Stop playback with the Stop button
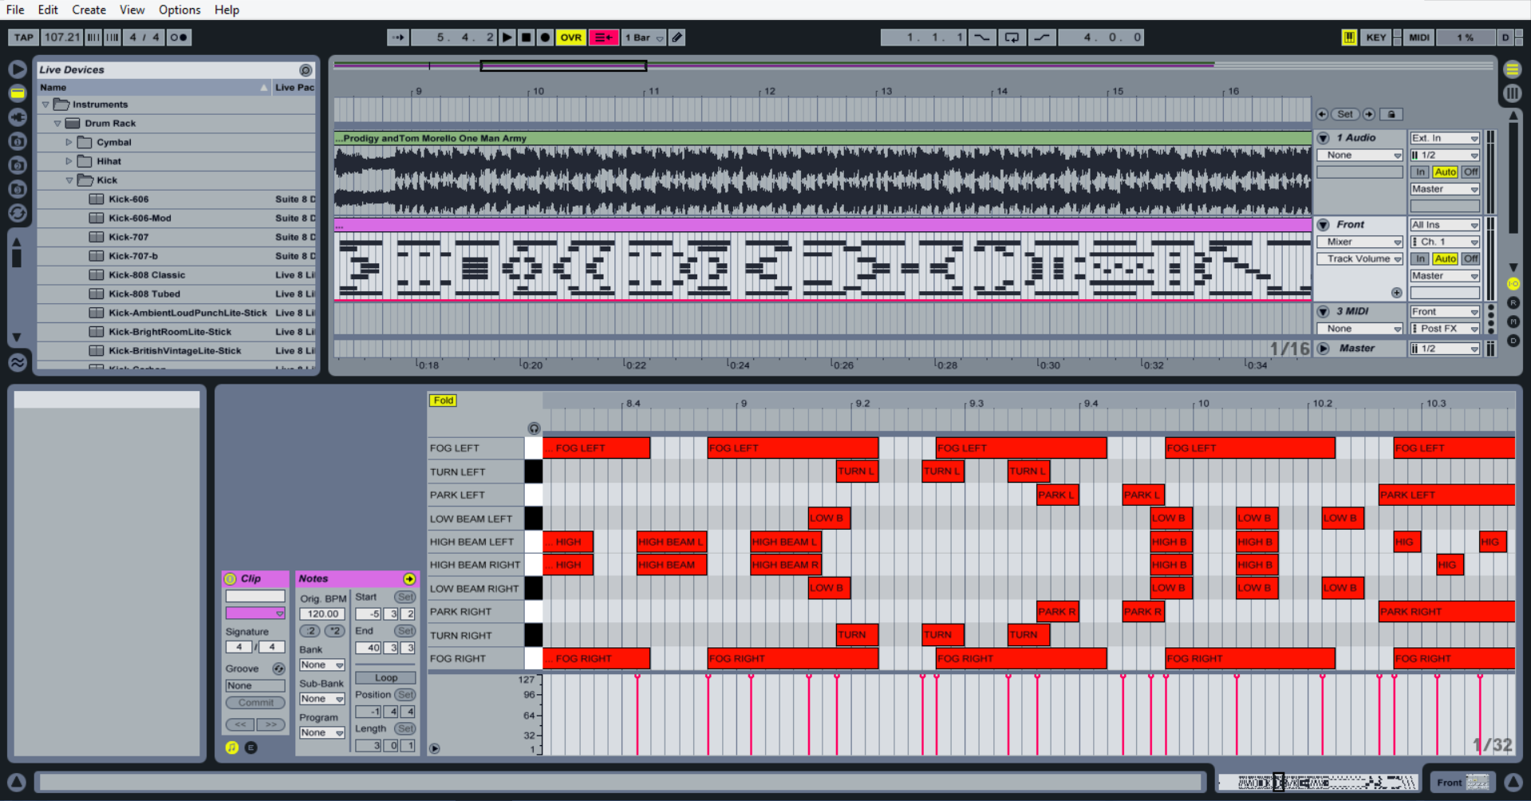This screenshot has height=801, width=1531. pyautogui.click(x=527, y=37)
